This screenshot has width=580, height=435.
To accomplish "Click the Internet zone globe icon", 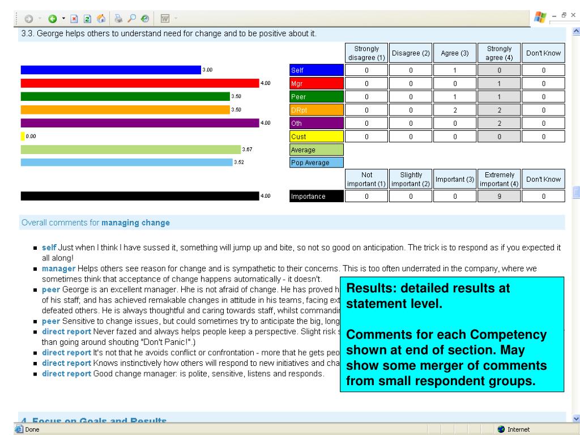I will 501,429.
